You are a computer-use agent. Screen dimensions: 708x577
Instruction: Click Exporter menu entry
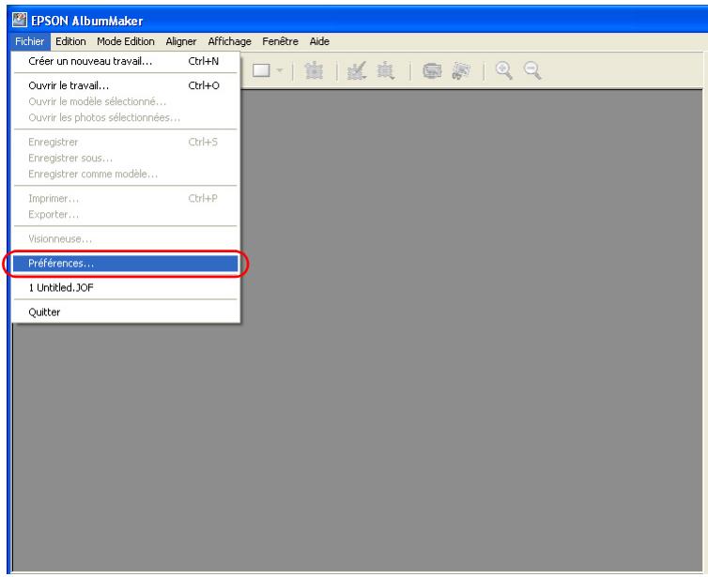point(126,214)
